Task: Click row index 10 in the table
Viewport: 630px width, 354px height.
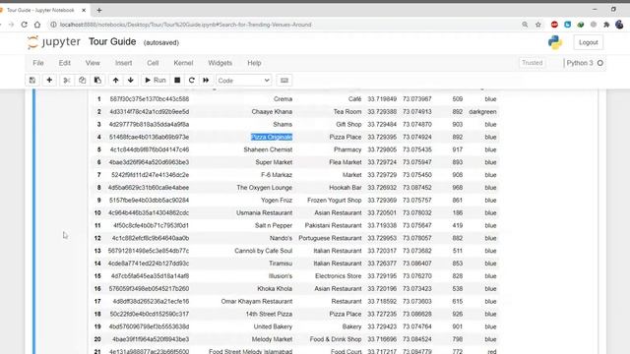Action: [x=97, y=212]
